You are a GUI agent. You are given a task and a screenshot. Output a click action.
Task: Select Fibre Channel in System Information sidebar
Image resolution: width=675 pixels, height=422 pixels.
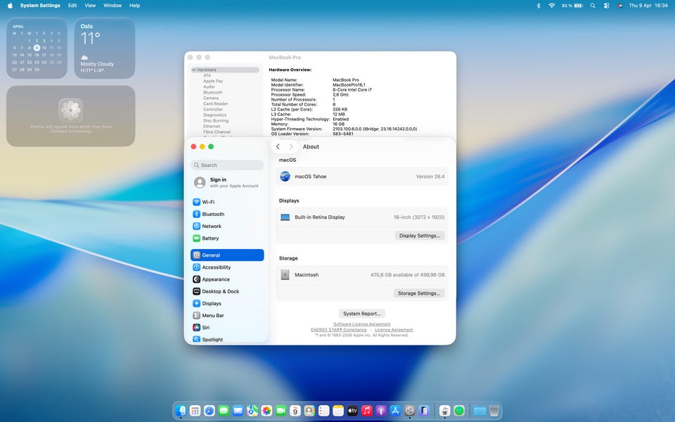pos(217,132)
